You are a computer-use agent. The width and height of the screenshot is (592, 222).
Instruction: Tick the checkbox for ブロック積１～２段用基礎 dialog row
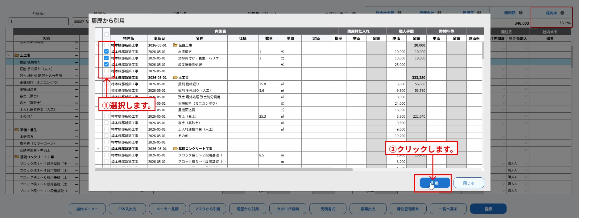[106, 155]
